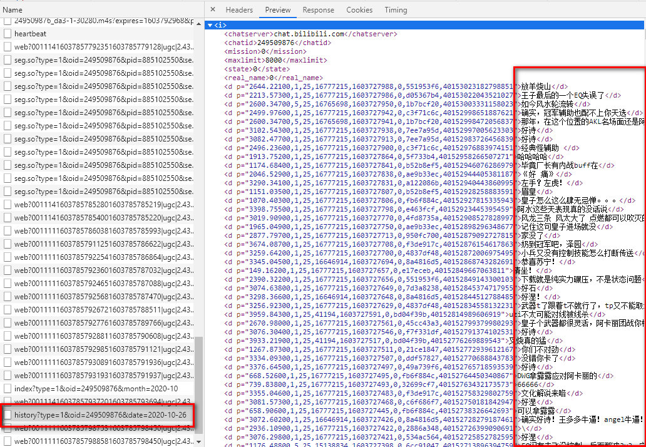Viewport: 646px width, 447px height.
Task: Click file icon of web?...785785993 request
Action: pos(8,231)
